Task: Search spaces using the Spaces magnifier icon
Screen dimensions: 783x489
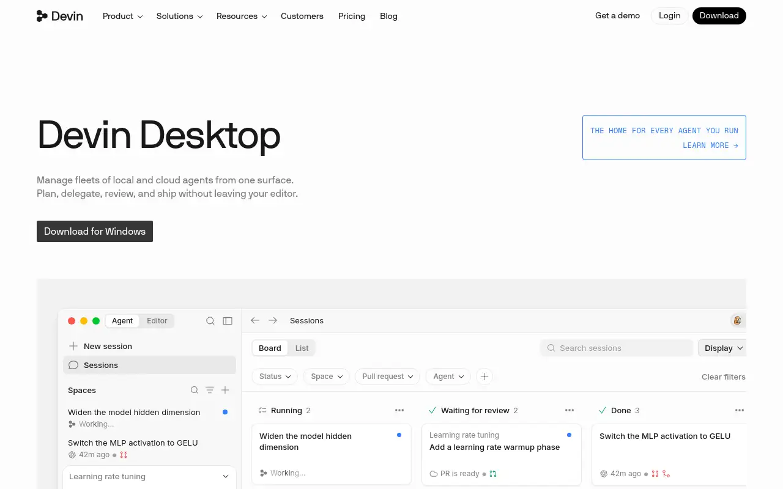Action: pyautogui.click(x=195, y=390)
